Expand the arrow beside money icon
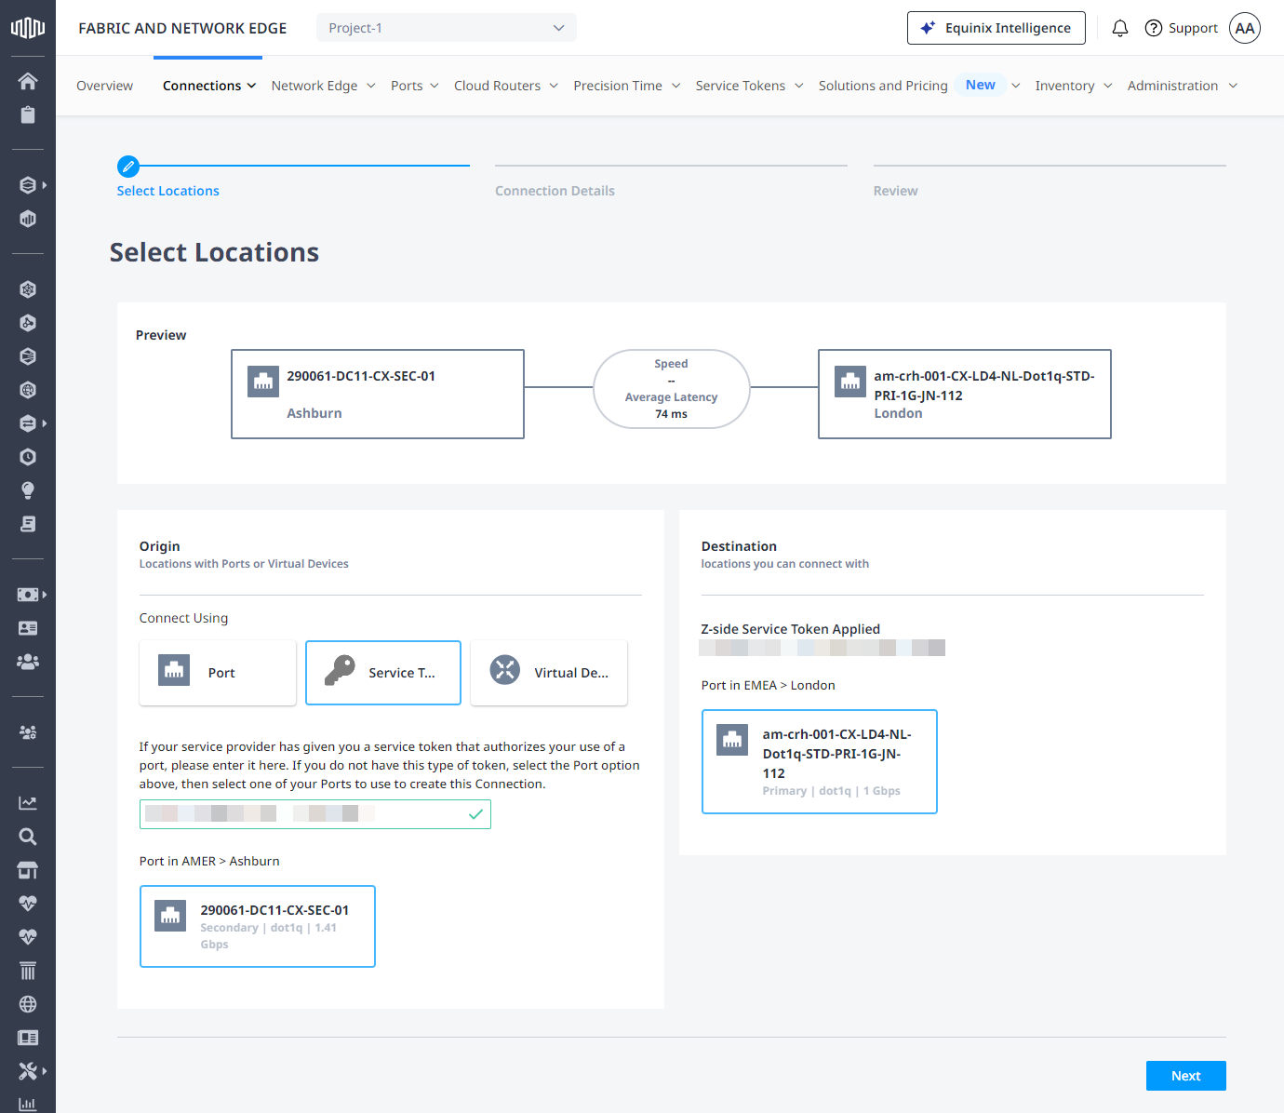The image size is (1284, 1113). coord(44,595)
